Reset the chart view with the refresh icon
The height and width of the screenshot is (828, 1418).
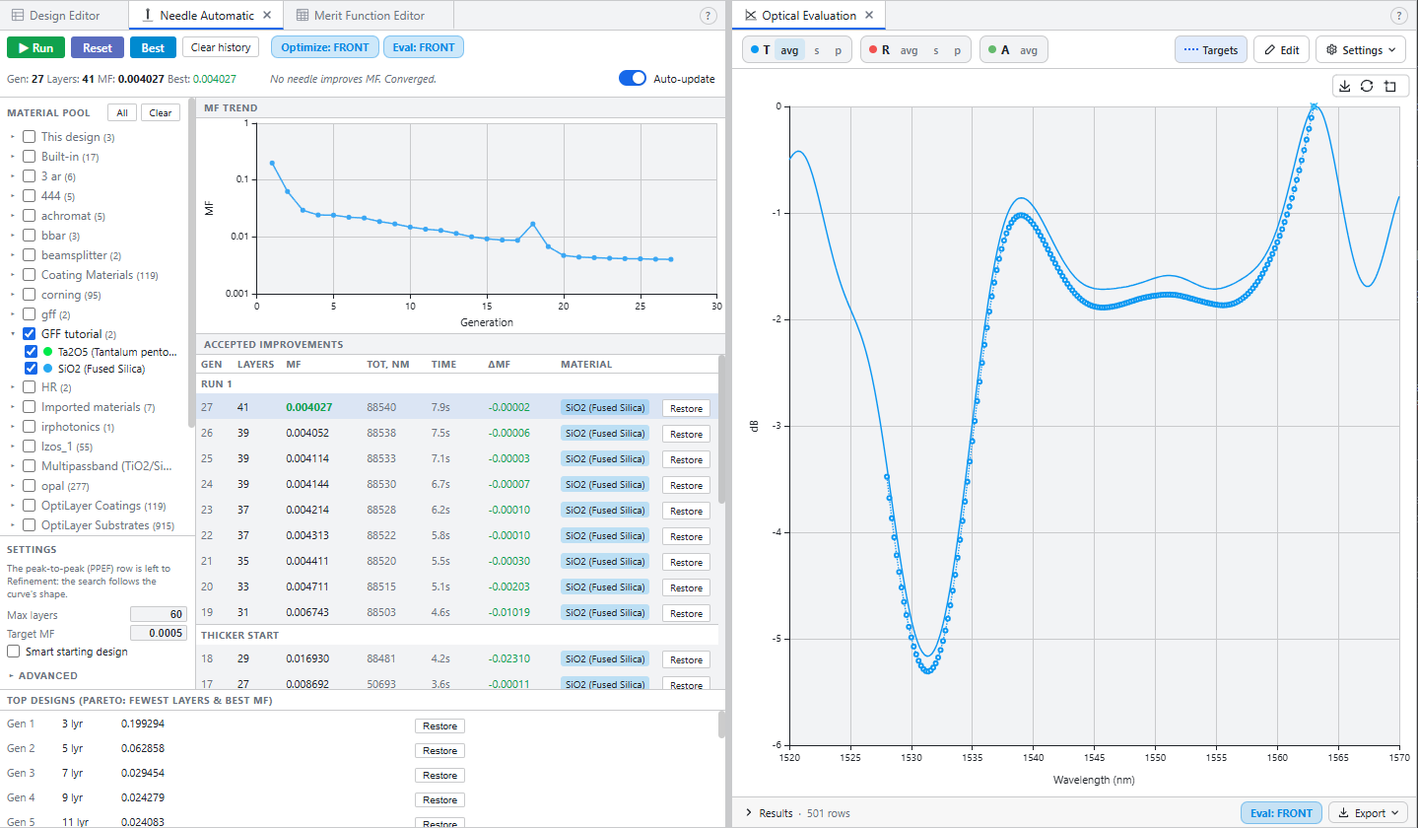[1367, 86]
